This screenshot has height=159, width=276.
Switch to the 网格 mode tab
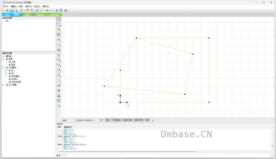click(x=27, y=15)
